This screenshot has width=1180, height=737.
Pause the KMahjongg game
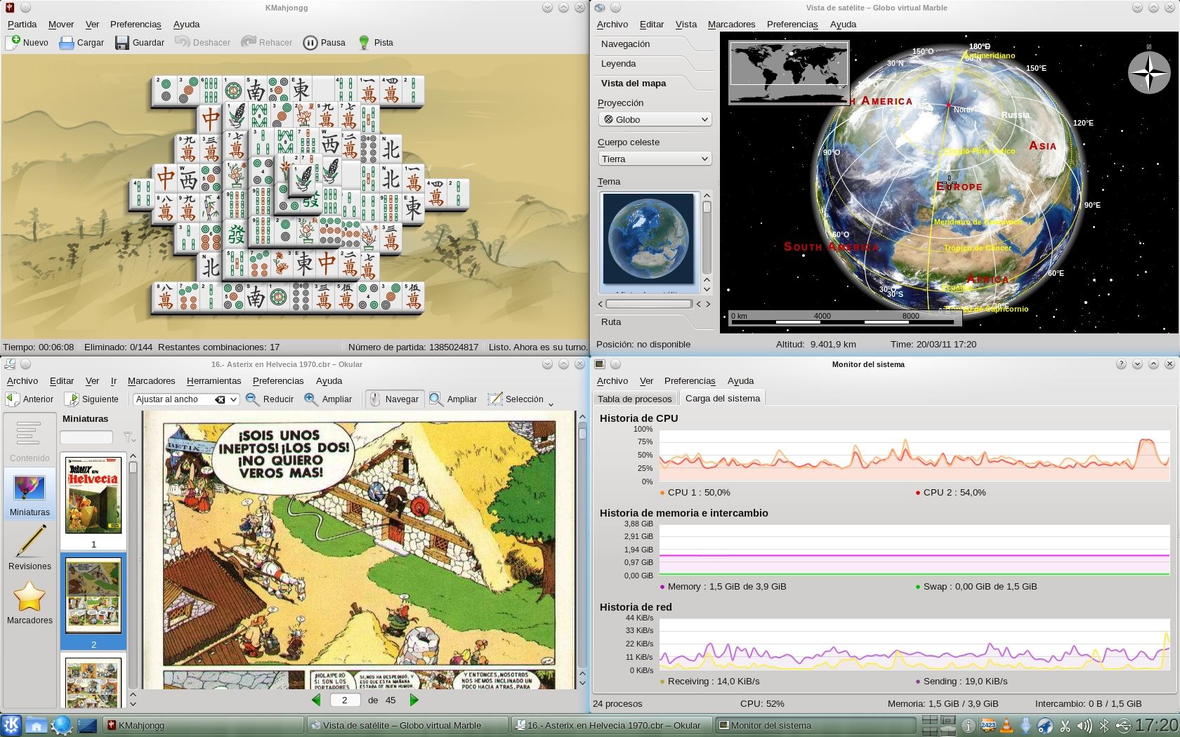click(x=310, y=43)
